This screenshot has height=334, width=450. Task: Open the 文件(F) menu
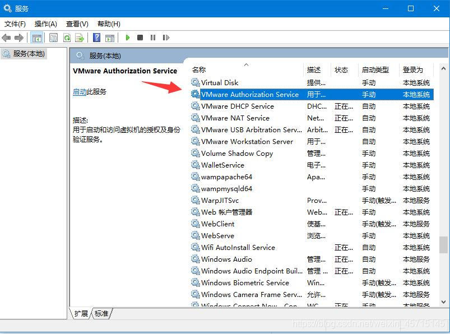click(x=15, y=24)
